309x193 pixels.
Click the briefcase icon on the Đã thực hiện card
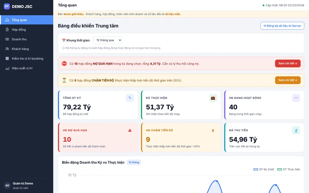pos(213,98)
